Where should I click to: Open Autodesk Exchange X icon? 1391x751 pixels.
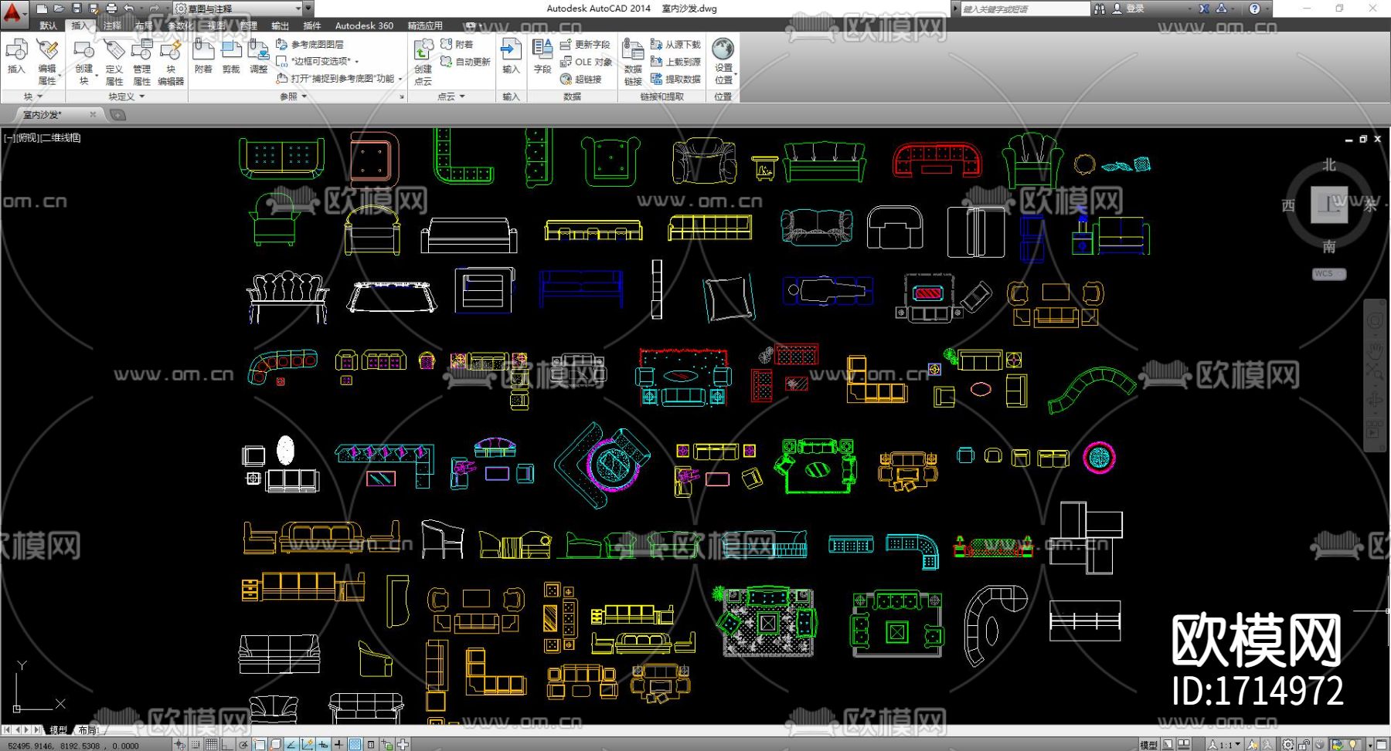(1204, 8)
